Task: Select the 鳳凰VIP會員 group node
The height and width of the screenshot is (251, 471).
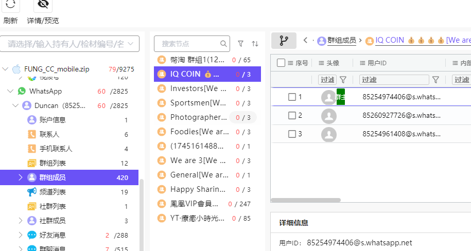Action: [x=207, y=204]
